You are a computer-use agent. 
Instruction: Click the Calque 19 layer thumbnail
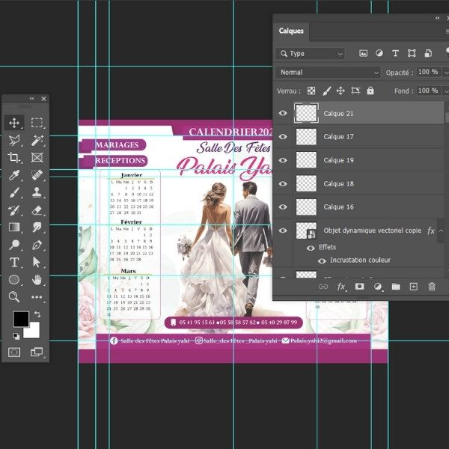[x=307, y=160]
